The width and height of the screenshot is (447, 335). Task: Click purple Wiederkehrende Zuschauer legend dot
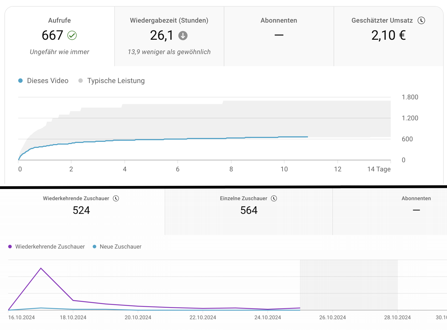click(10, 247)
